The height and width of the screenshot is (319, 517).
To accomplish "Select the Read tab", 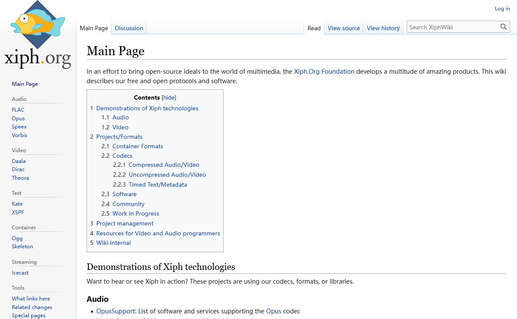I will tap(314, 28).
